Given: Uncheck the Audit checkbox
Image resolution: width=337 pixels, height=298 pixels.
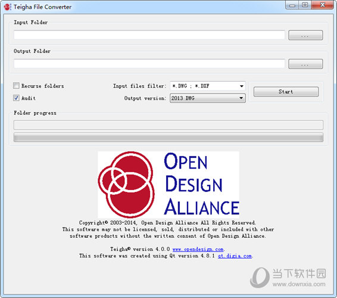Looking at the screenshot, I should coord(16,98).
